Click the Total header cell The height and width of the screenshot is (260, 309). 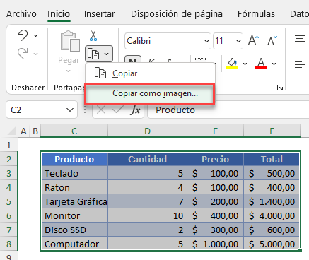click(272, 159)
